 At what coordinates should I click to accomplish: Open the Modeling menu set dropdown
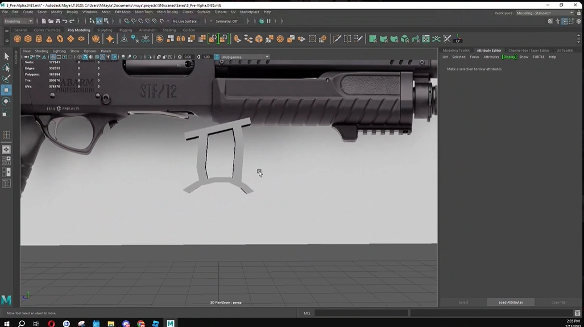pos(18,21)
